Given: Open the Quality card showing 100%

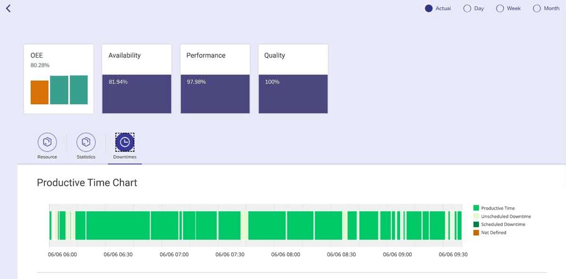Looking at the screenshot, I should click(293, 79).
